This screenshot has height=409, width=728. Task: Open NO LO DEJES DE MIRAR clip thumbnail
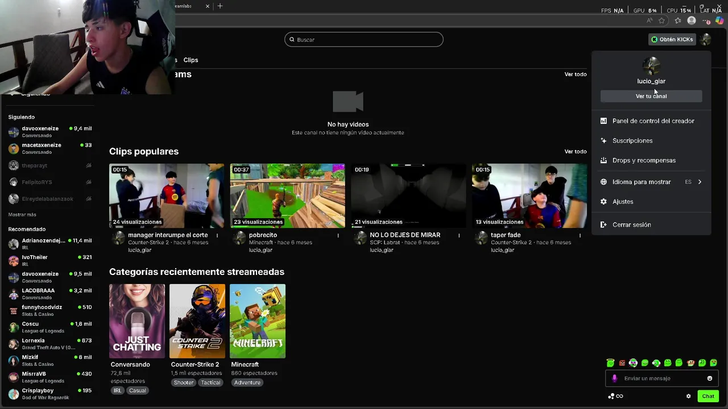click(x=408, y=195)
